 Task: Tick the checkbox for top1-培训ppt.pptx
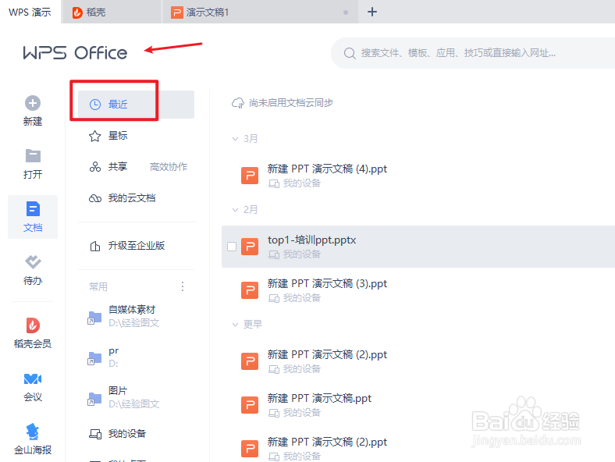pos(232,247)
